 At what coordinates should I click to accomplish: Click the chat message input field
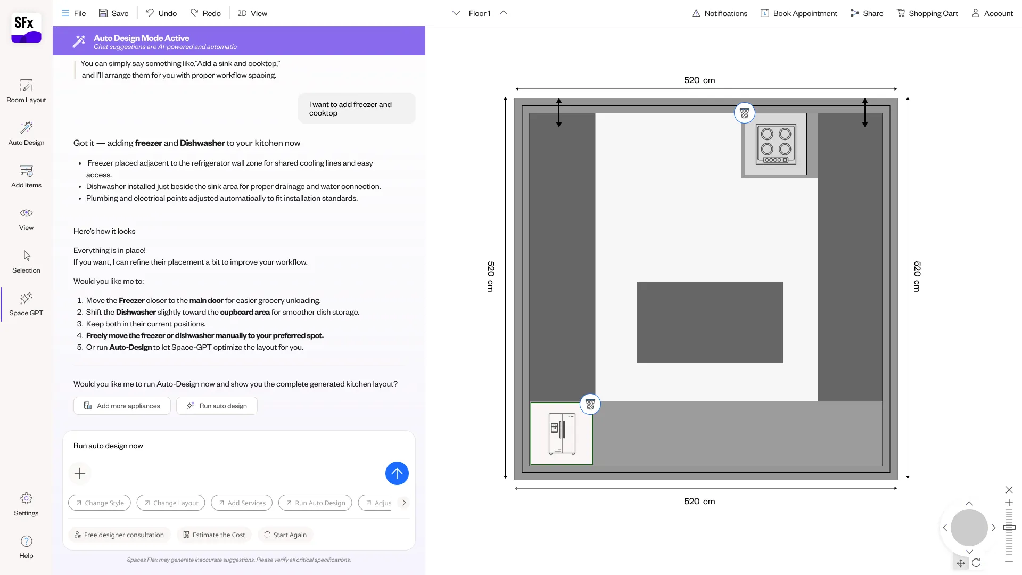click(238, 446)
